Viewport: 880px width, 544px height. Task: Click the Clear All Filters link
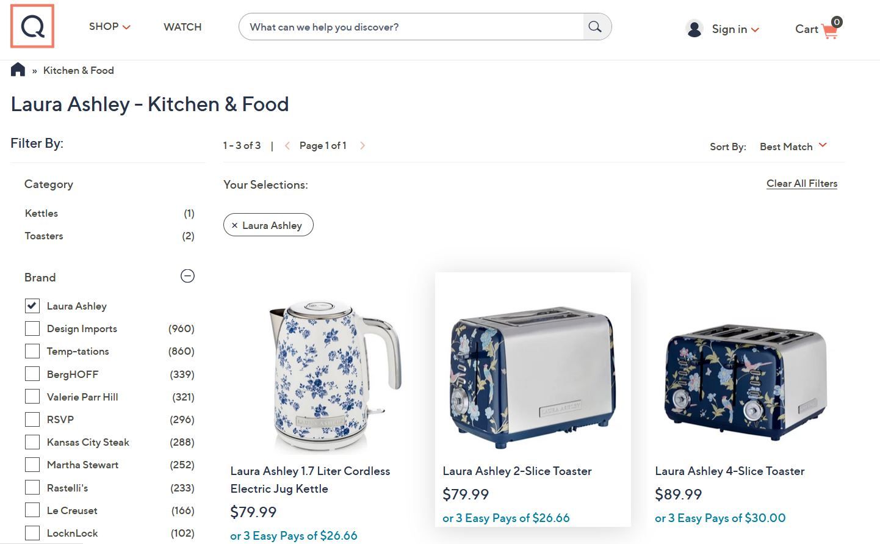pyautogui.click(x=801, y=183)
